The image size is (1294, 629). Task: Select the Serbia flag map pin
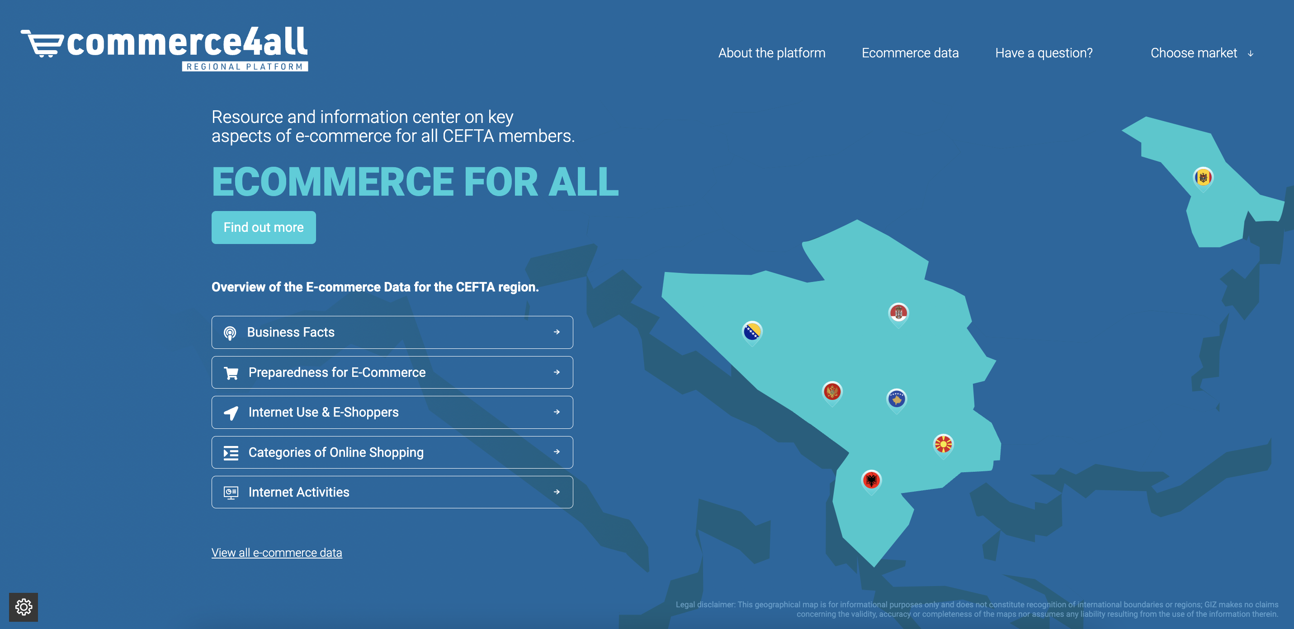pos(898,315)
